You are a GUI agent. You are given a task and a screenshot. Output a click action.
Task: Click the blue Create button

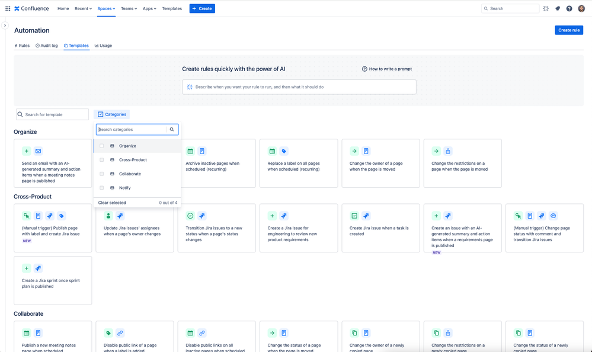coord(202,8)
